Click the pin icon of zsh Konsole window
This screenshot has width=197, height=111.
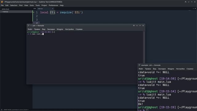pos(134,26)
